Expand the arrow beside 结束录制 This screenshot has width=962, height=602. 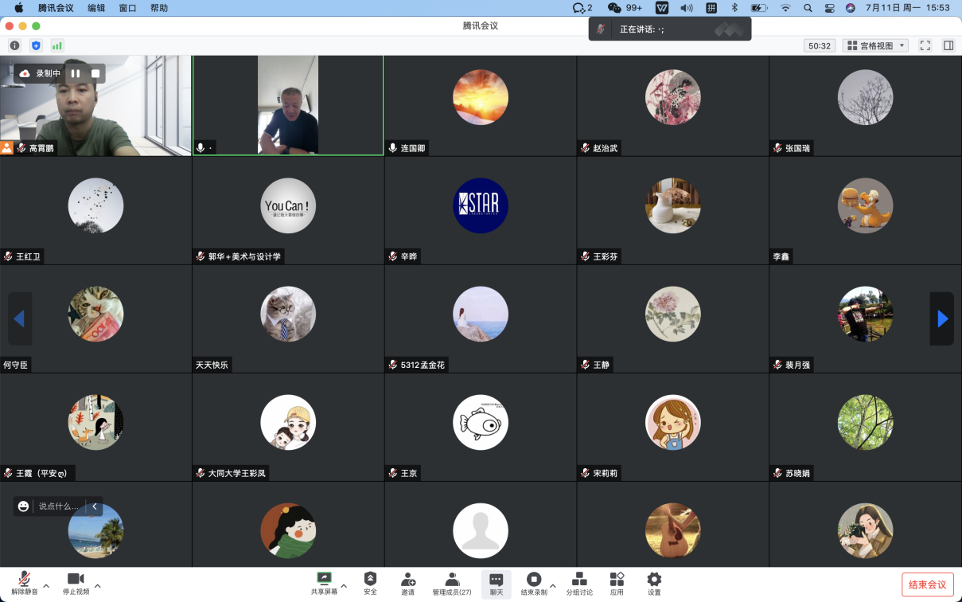[x=553, y=586]
